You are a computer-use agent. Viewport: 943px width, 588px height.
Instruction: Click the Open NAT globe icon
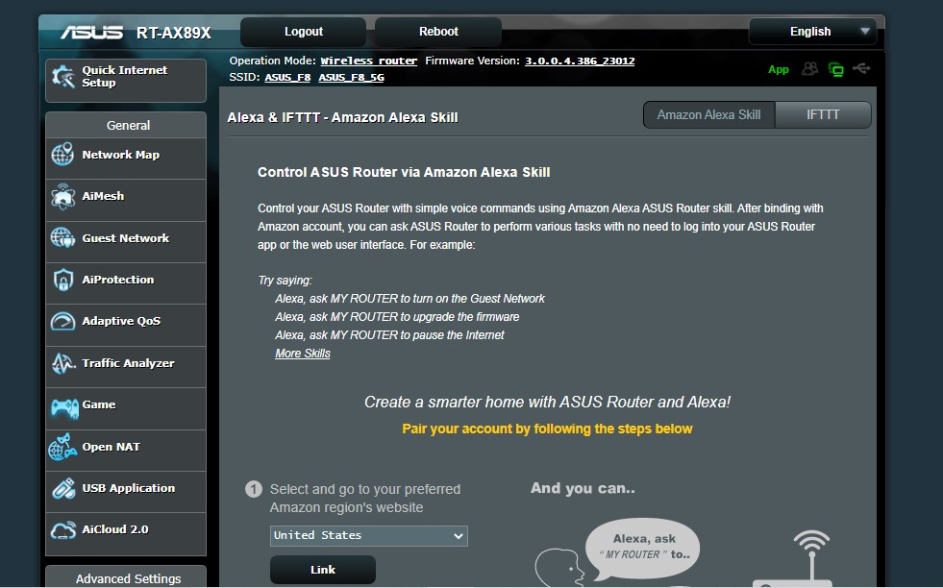pos(62,447)
